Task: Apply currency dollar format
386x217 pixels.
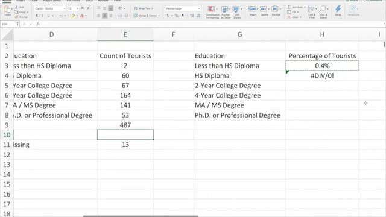Action: 168,16
